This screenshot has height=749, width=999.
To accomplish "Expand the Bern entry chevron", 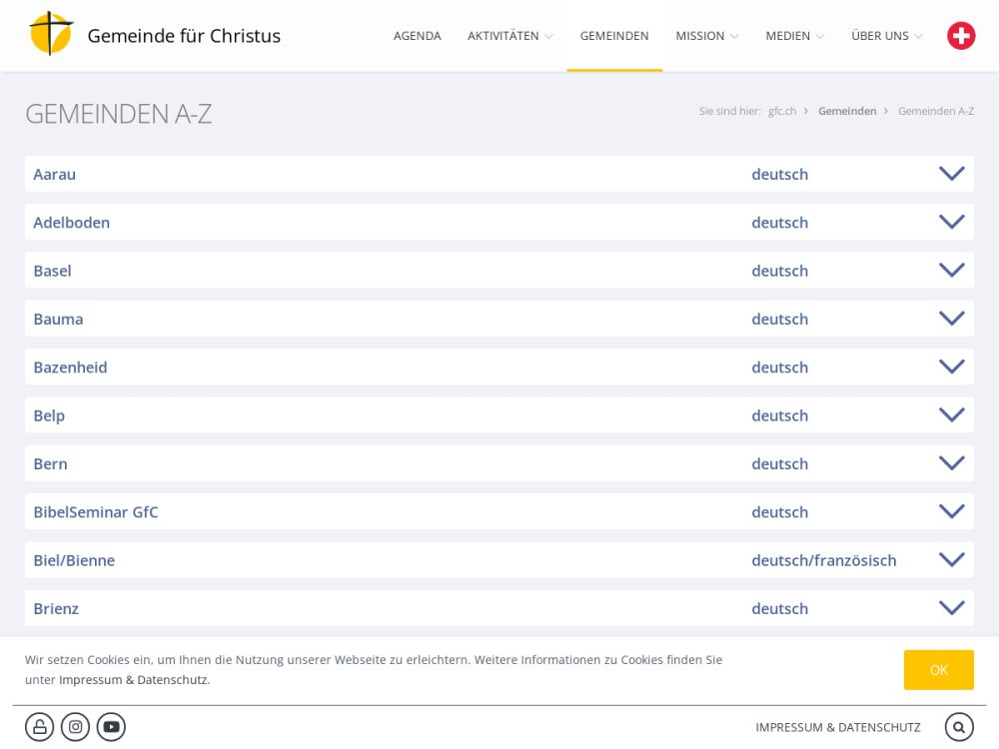I will click(951, 463).
